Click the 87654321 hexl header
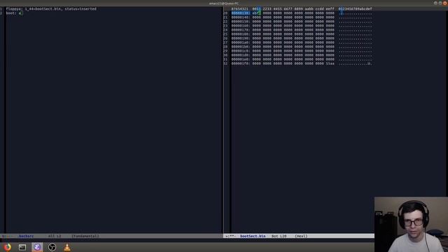Viewport: 448px width, 252px height. click(x=239, y=9)
